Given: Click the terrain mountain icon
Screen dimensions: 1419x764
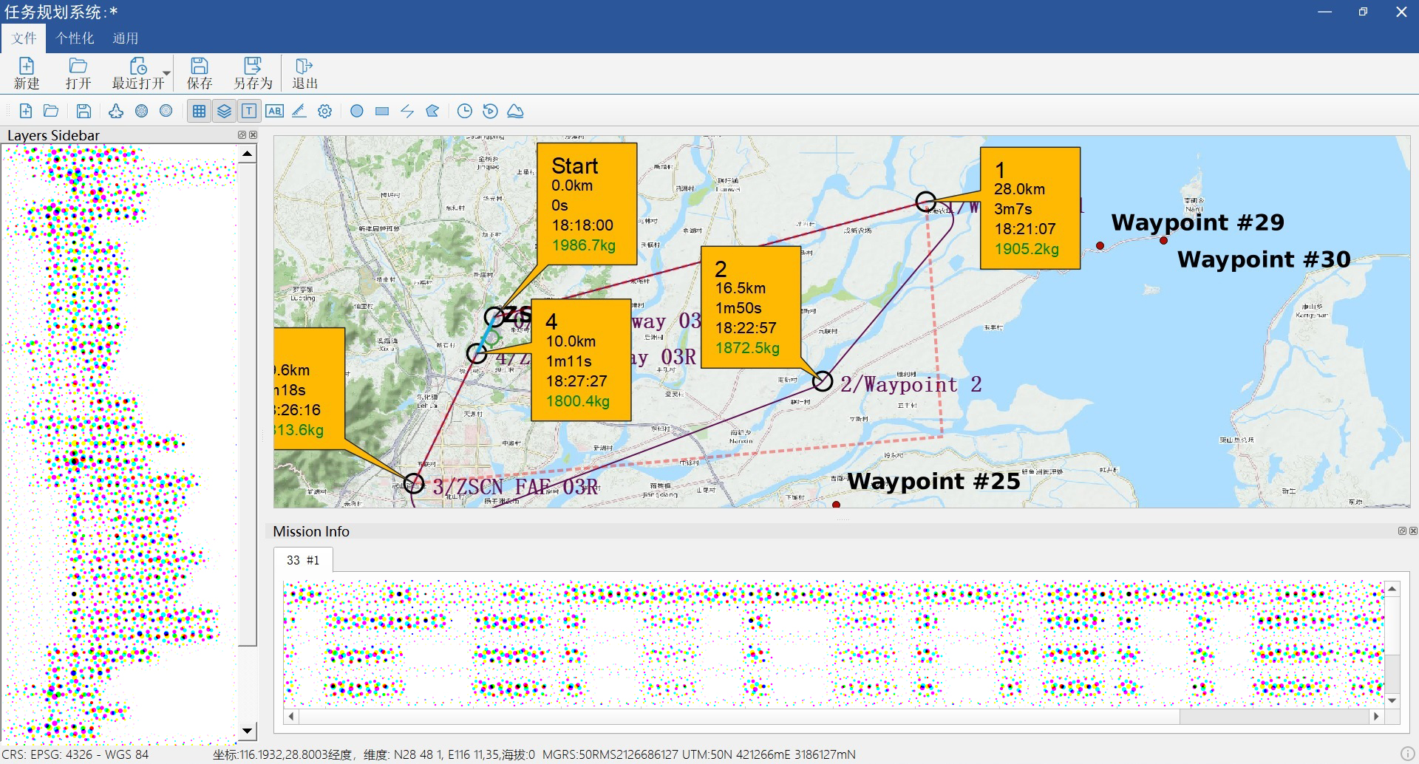Looking at the screenshot, I should [x=515, y=111].
